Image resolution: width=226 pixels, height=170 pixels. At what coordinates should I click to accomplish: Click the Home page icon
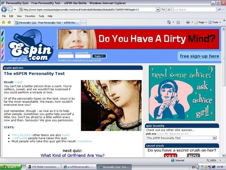169,22
